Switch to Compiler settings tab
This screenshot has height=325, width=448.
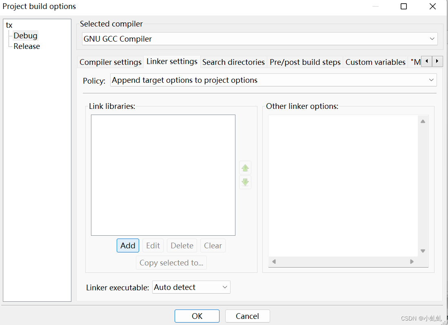pos(110,62)
